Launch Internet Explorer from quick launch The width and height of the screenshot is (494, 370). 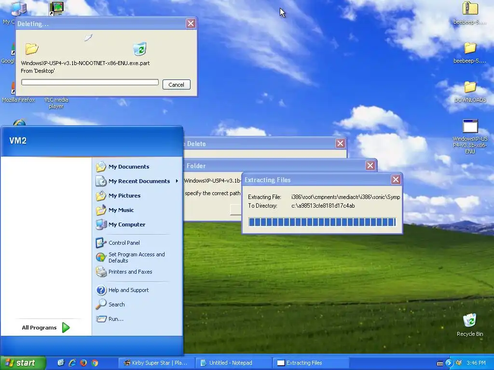pos(72,363)
